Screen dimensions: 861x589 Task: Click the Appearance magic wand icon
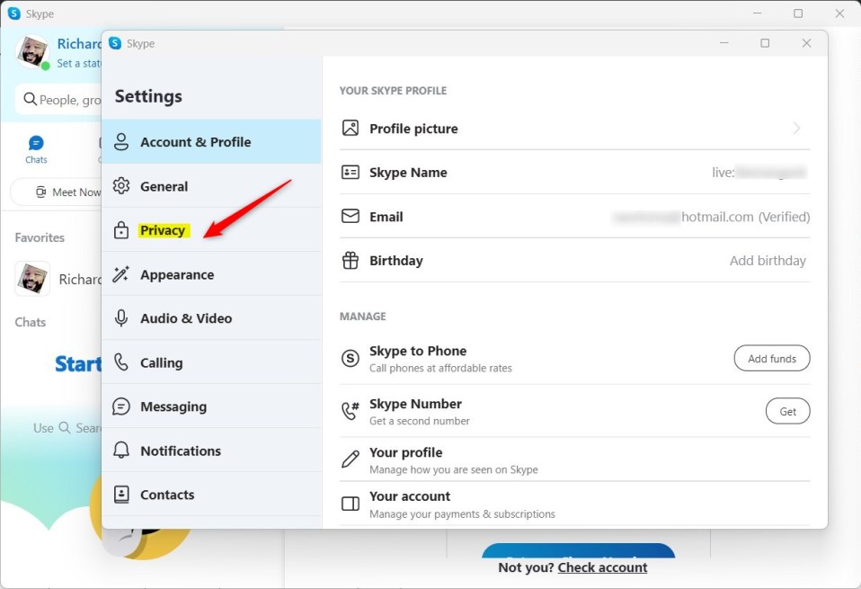[x=120, y=273]
